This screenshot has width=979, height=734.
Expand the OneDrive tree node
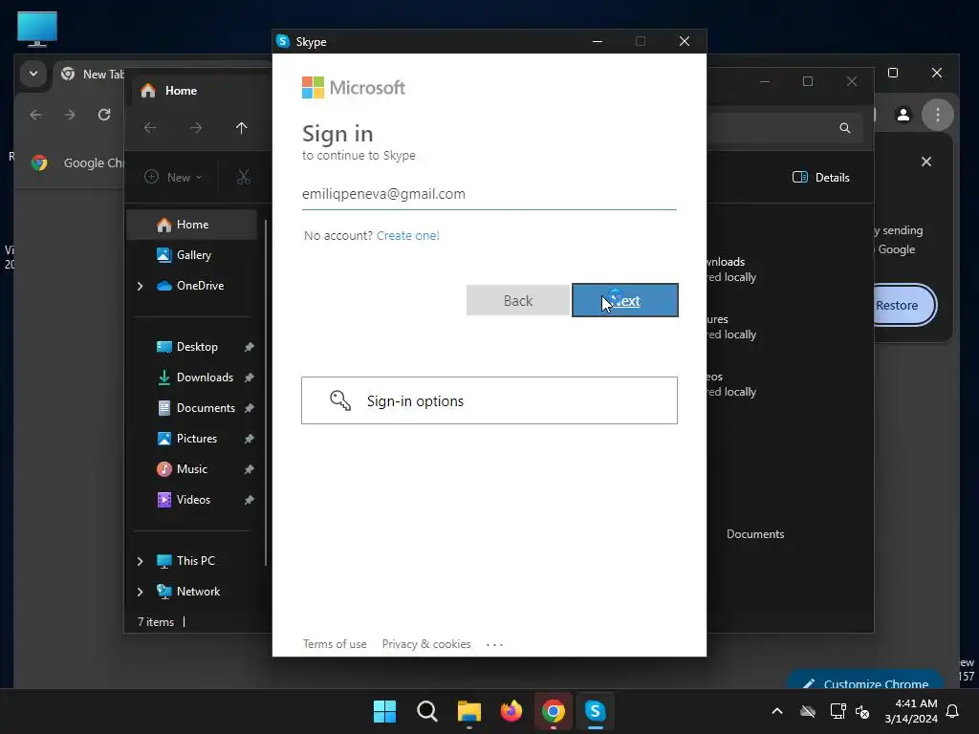pos(140,286)
